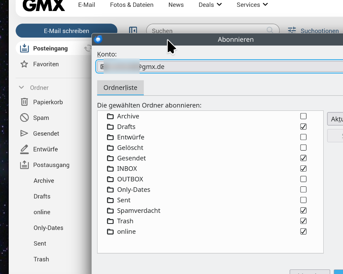Open the Entwürfe pencil icon in sidebar
This screenshot has height=274, width=343.
[24, 149]
